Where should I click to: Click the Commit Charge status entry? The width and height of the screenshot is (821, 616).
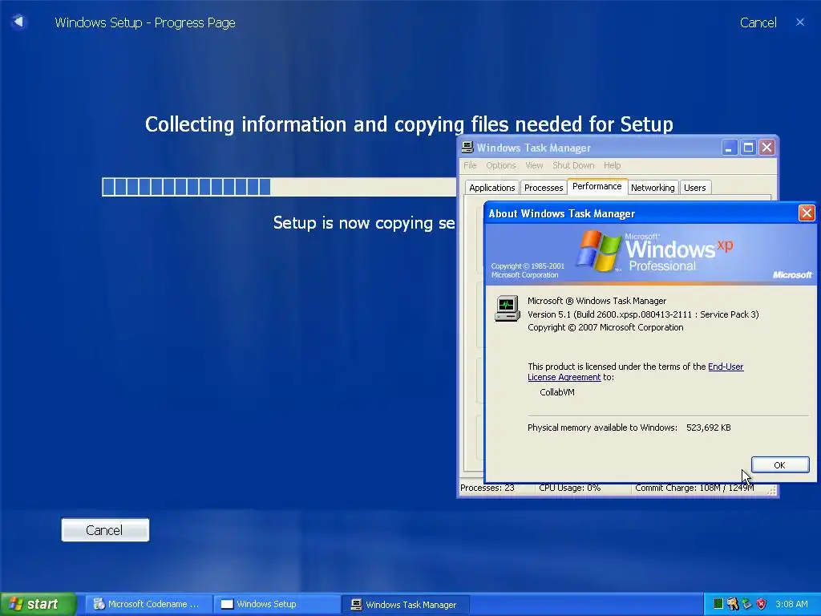pos(694,488)
